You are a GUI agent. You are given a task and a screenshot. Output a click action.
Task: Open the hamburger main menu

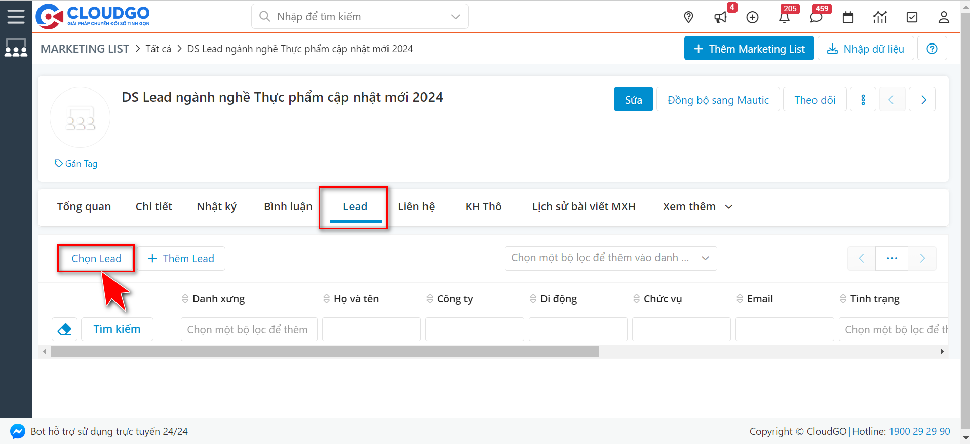pos(16,17)
